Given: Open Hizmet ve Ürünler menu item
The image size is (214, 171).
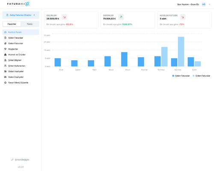Looking at the screenshot, I should click(21, 55).
